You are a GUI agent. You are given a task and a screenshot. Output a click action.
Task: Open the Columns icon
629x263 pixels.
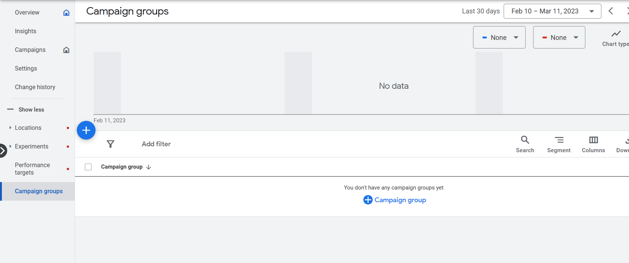click(594, 140)
